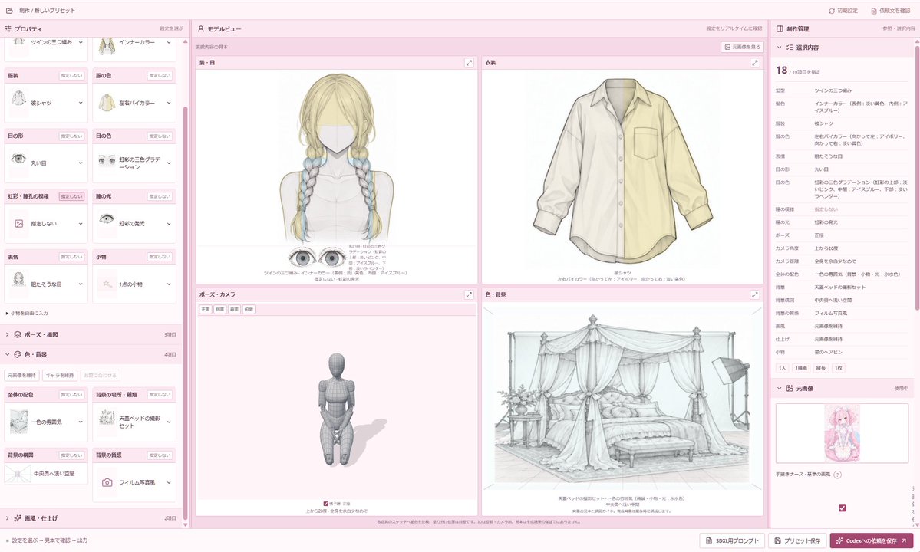The height and width of the screenshot is (552, 920).
Task: Click the wand star icon in 小物
Action: (x=107, y=284)
